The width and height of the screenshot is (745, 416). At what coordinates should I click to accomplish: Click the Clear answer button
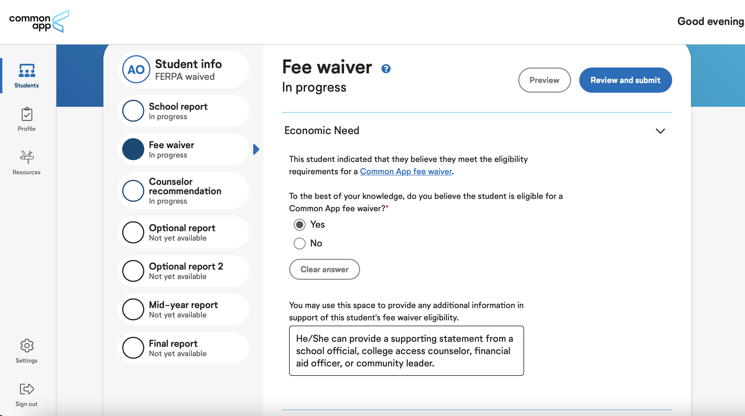tap(324, 269)
